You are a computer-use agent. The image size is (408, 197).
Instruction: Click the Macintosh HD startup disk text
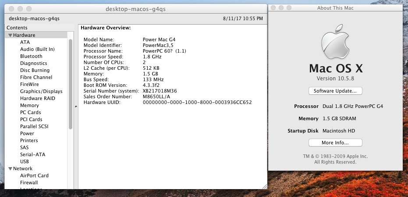click(x=339, y=131)
